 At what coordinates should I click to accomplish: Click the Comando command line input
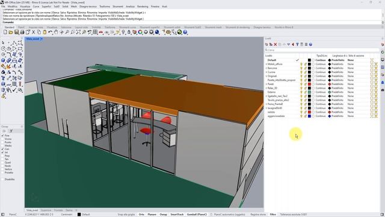(191, 22)
